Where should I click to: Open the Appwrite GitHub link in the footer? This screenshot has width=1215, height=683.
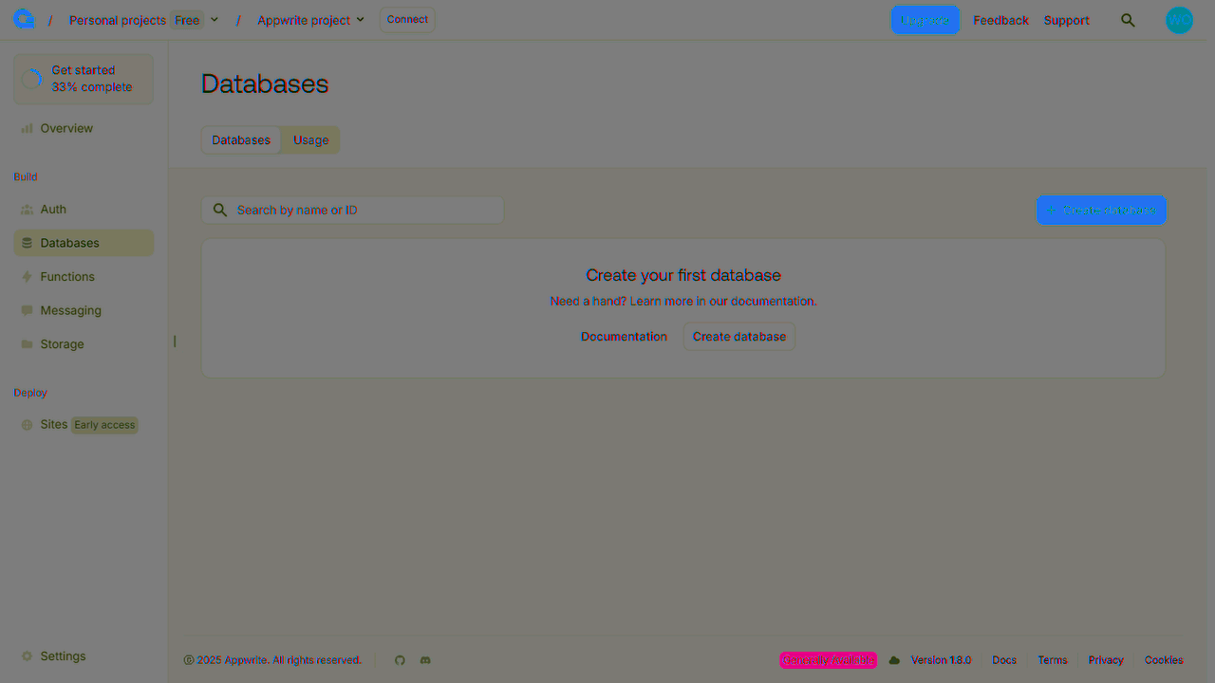(x=400, y=659)
